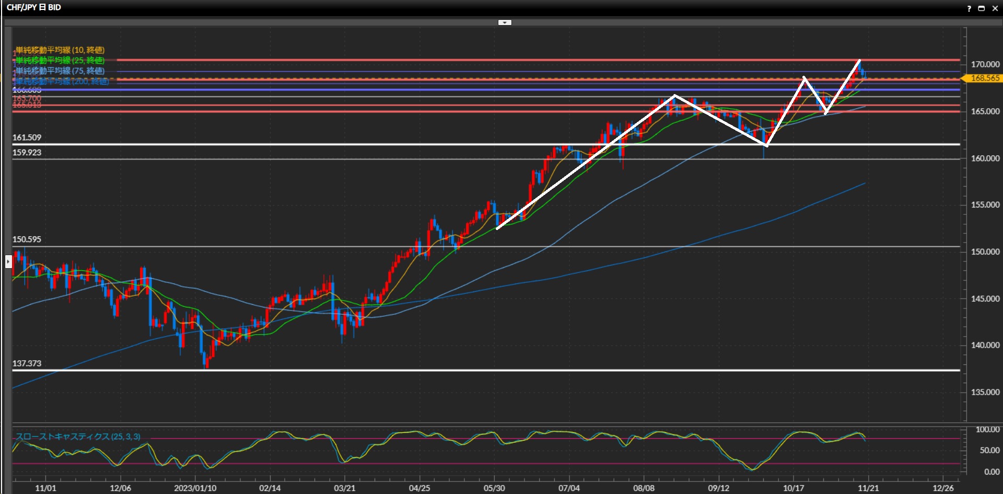Close the CHF/JPY chart window
The width and height of the screenshot is (1003, 494).
point(995,8)
